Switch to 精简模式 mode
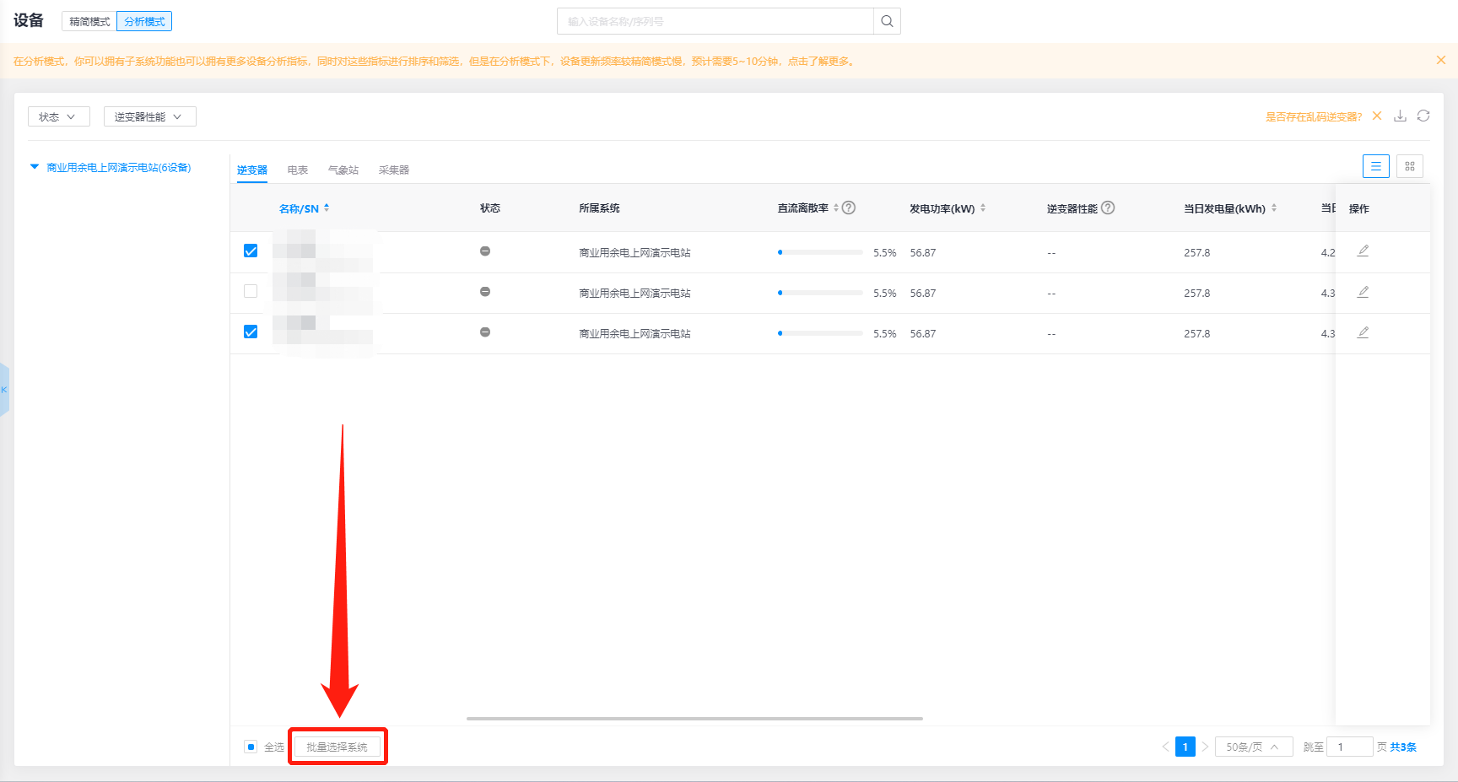Image resolution: width=1458 pixels, height=782 pixels. click(89, 21)
